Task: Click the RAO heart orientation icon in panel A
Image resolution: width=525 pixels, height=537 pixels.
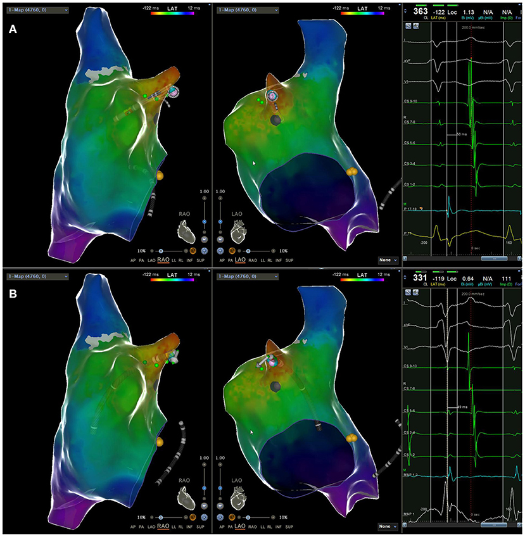Action: coord(186,232)
